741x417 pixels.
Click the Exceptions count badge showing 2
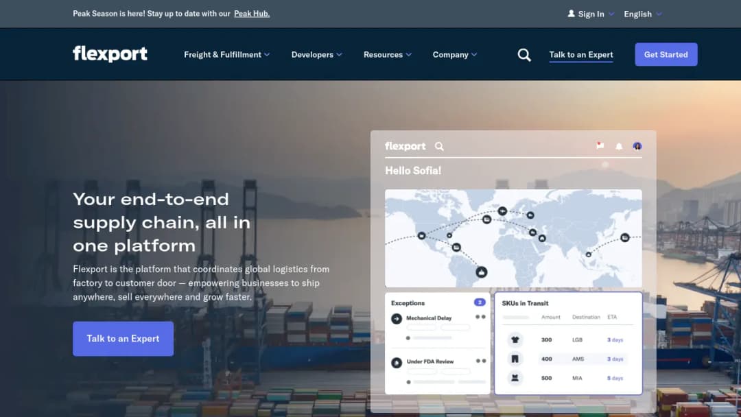coord(479,302)
